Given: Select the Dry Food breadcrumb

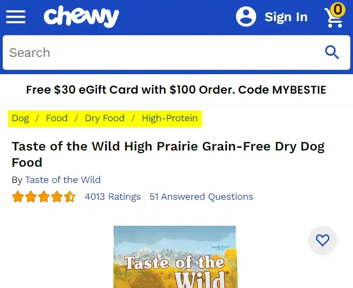Looking at the screenshot, I should pyautogui.click(x=104, y=118).
